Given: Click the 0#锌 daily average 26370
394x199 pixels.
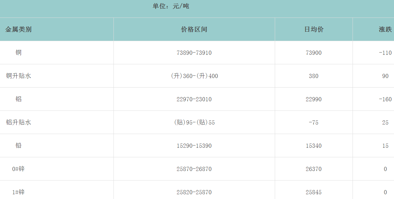Looking at the screenshot, I should (314, 169).
